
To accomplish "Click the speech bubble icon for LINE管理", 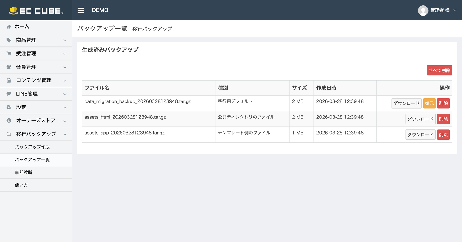I will click(9, 94).
